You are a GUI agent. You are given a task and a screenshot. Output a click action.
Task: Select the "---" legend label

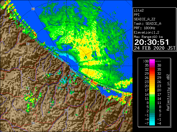coord(158,61)
